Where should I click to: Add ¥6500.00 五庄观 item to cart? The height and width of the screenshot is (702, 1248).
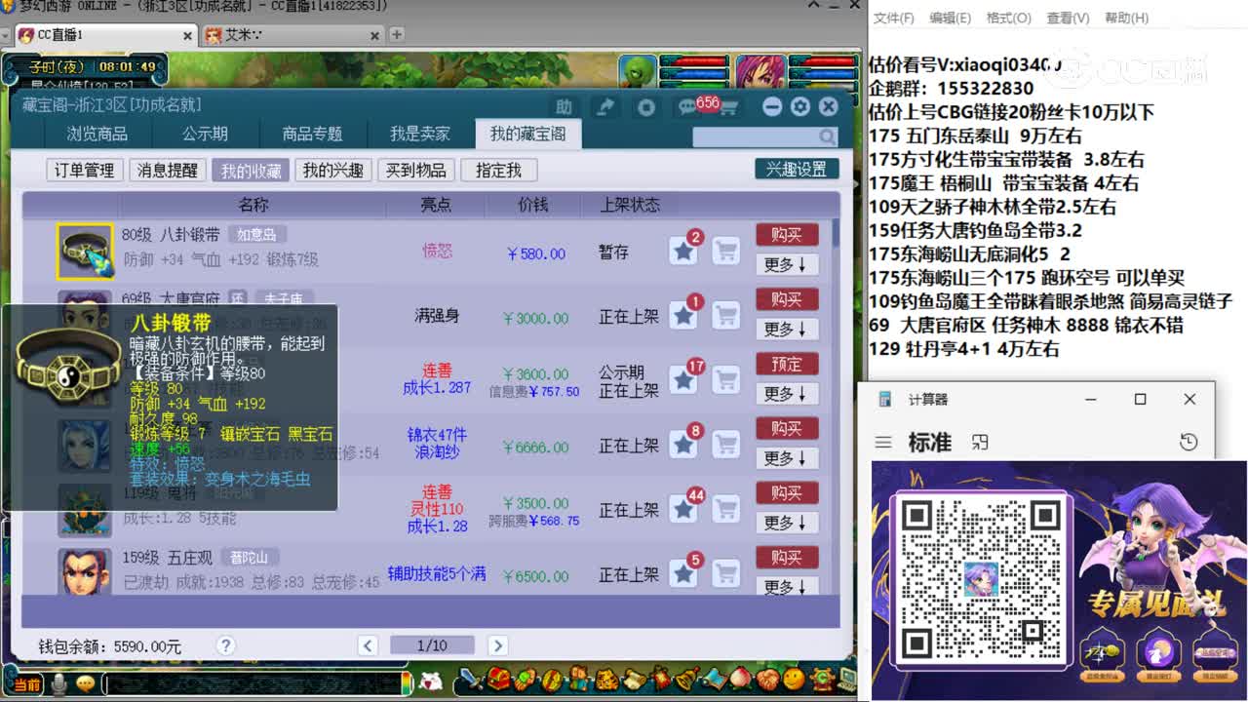(725, 573)
